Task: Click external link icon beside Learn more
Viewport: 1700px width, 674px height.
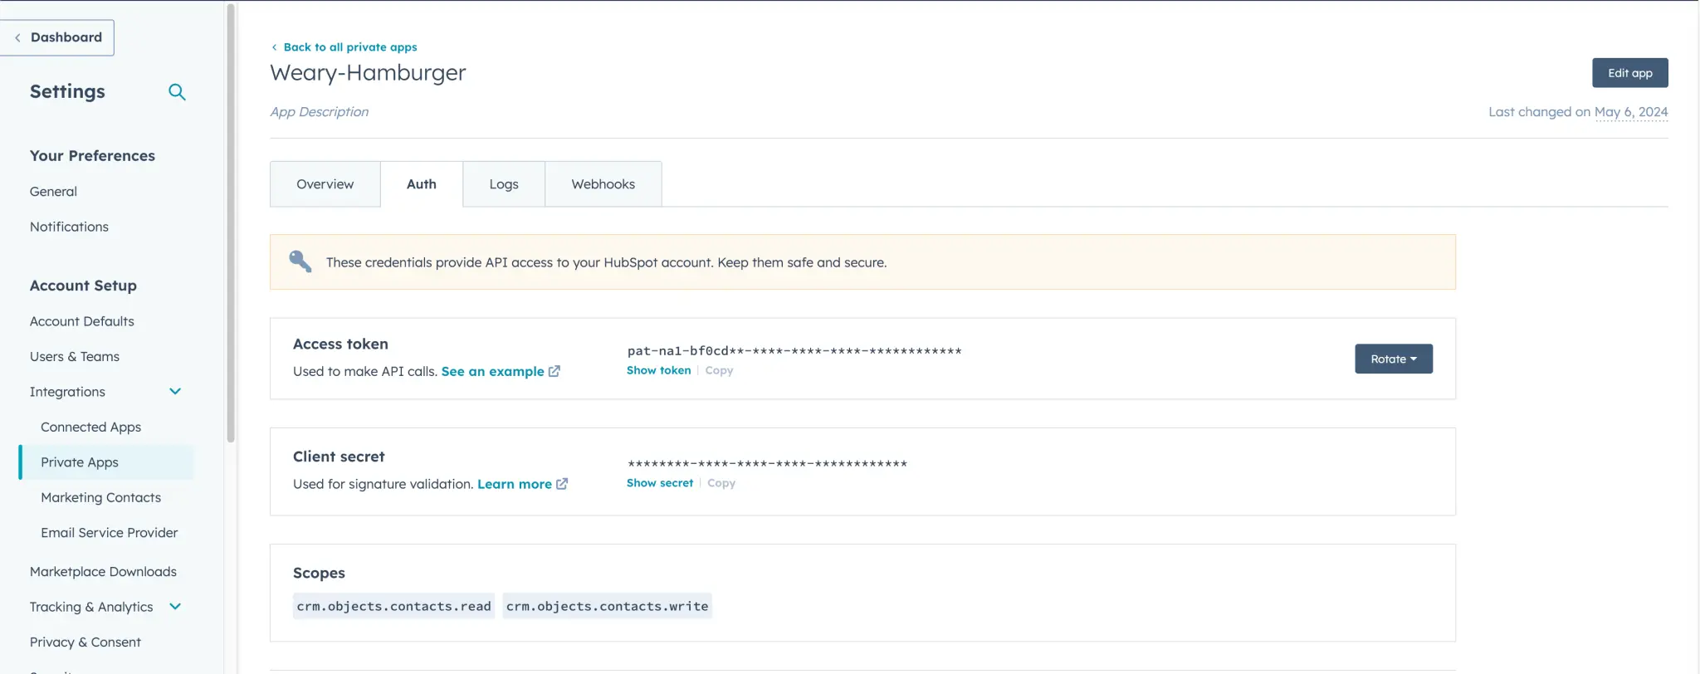Action: (x=562, y=484)
